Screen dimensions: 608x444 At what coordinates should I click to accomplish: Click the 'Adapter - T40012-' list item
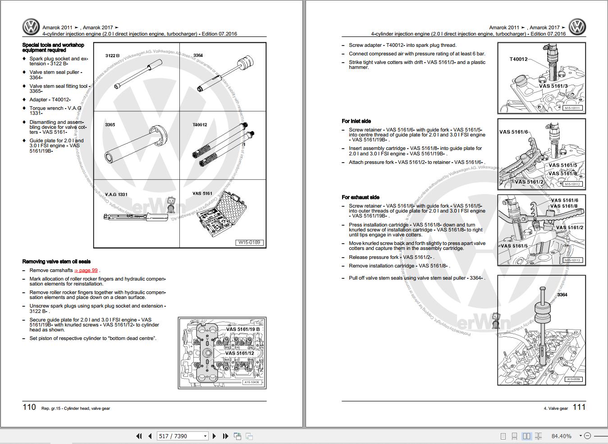coord(50,100)
